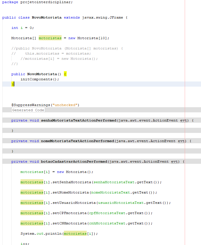Click the setUsuarioMotorista method call
The image size is (201, 245).
[x=74, y=203]
